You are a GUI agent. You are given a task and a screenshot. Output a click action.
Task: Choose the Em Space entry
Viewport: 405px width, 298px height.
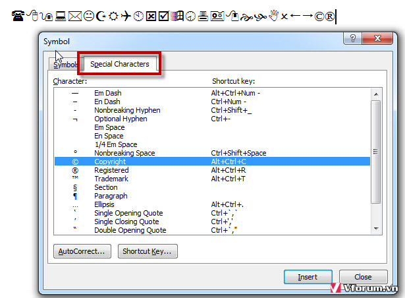212,127
